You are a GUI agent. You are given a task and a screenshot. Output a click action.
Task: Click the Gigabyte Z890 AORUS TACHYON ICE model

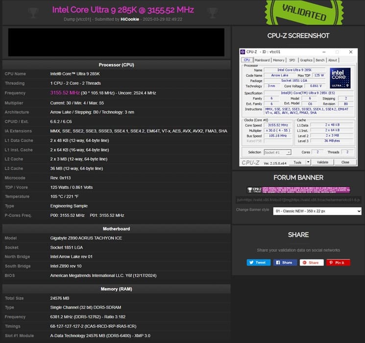coord(86,238)
